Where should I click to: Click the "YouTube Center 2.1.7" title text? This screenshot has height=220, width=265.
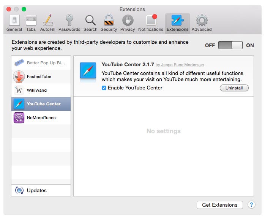pos(128,65)
